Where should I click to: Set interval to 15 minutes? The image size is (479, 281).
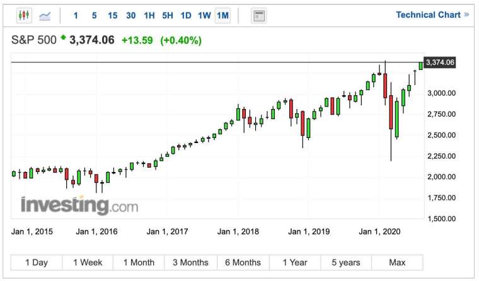(x=112, y=16)
